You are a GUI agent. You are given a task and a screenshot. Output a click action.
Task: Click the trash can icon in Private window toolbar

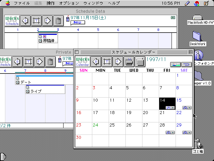(50, 62)
